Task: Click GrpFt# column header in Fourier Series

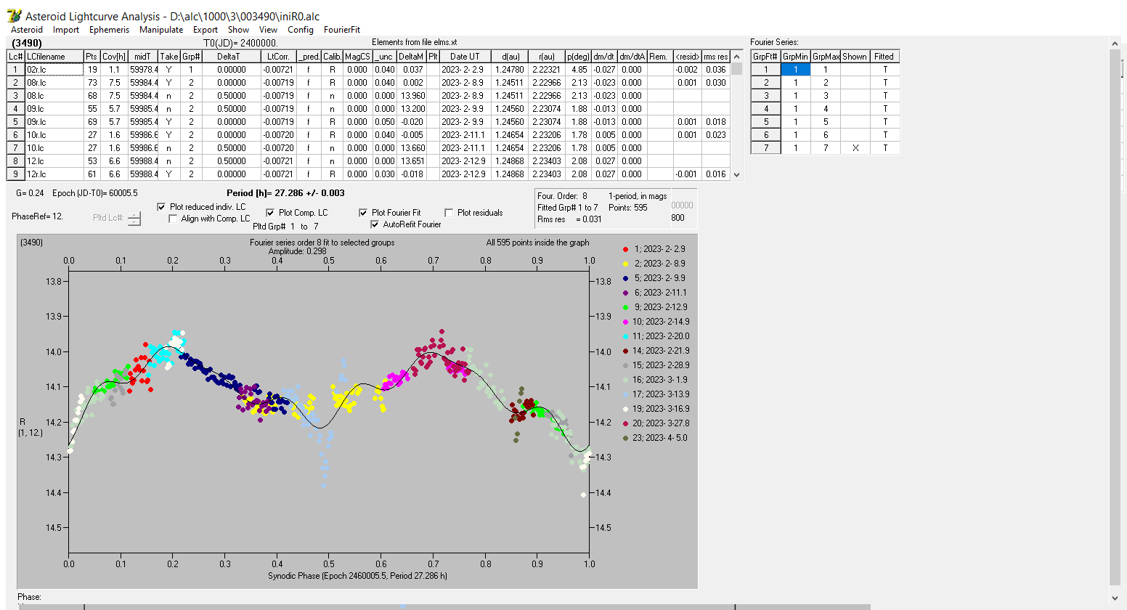Action: pos(765,57)
